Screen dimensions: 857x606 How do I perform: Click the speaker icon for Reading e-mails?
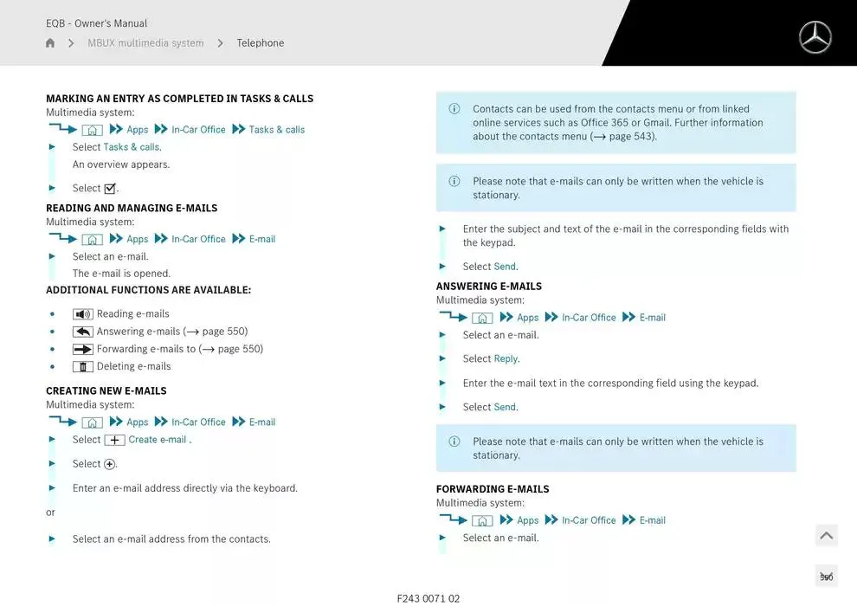[x=82, y=314]
